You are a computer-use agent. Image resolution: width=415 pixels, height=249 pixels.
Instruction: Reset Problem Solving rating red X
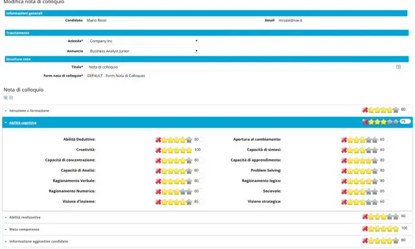click(344, 171)
